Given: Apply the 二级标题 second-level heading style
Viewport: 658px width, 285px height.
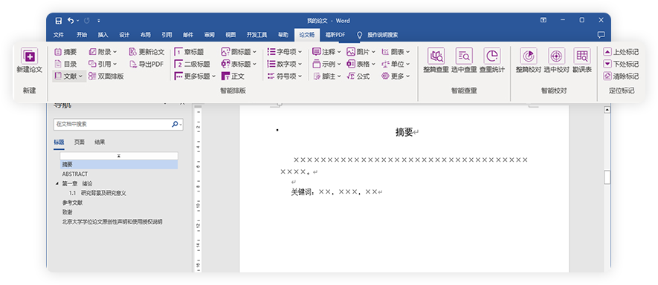Looking at the screenshot, I should tap(192, 64).
